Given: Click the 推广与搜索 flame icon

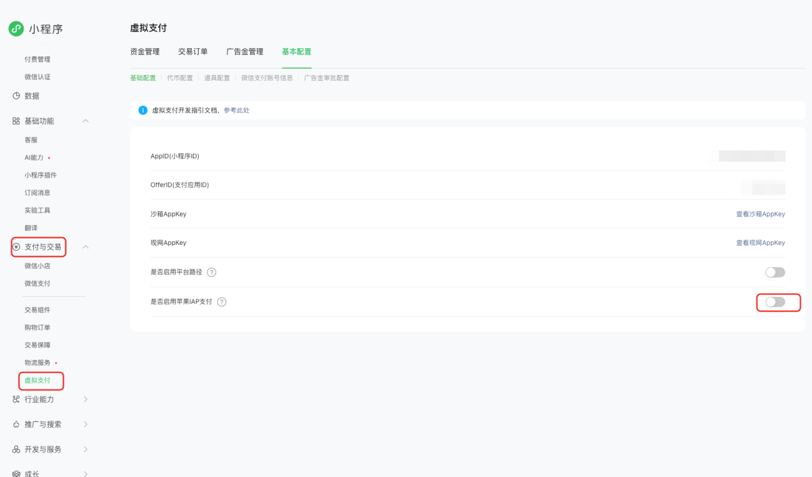Looking at the screenshot, I should [17, 424].
